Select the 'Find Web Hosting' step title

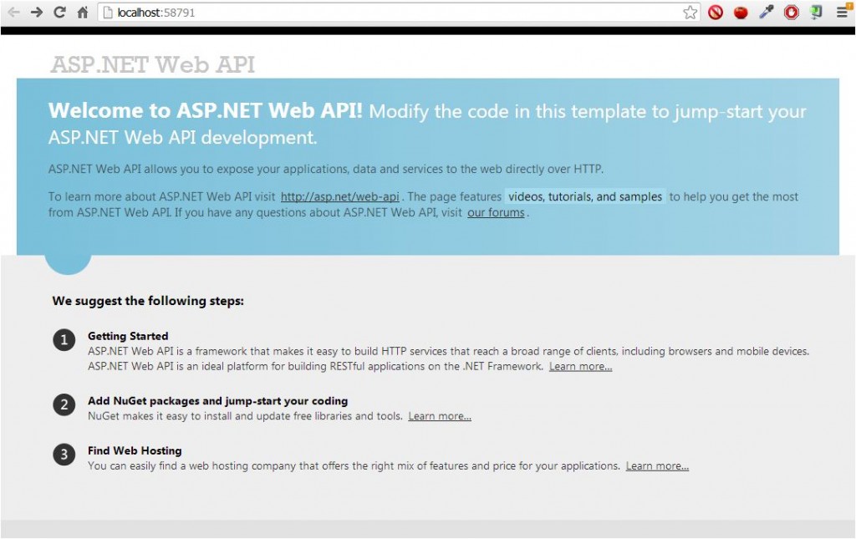135,450
